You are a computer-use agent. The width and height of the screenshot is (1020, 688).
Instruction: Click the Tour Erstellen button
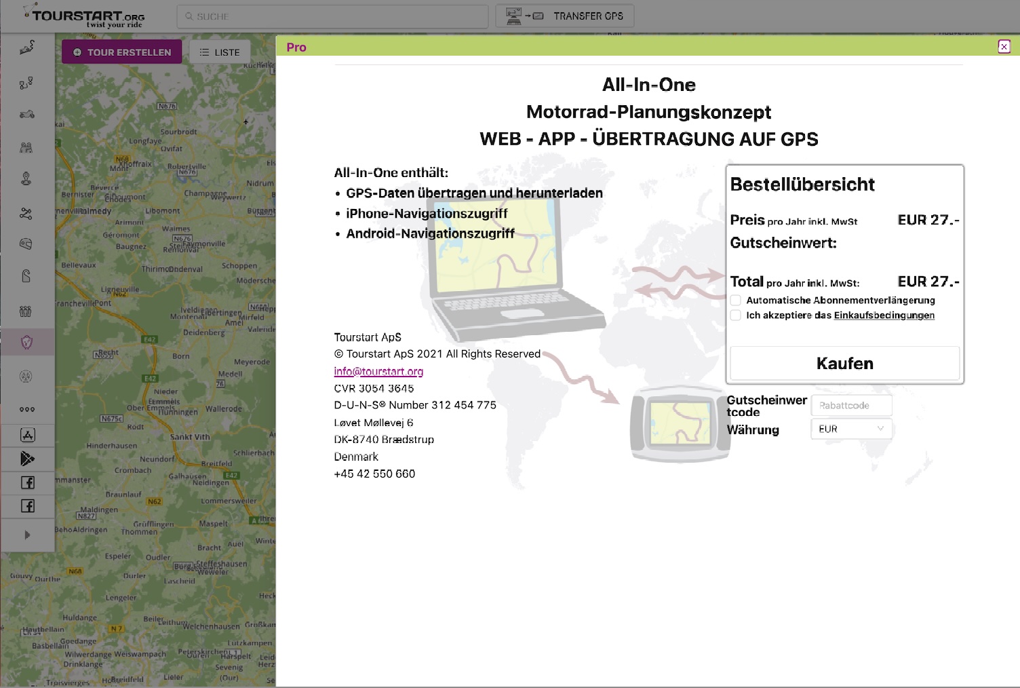[x=122, y=52]
